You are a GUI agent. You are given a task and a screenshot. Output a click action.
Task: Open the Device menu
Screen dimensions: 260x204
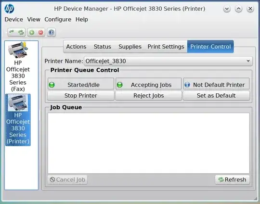coord(14,19)
